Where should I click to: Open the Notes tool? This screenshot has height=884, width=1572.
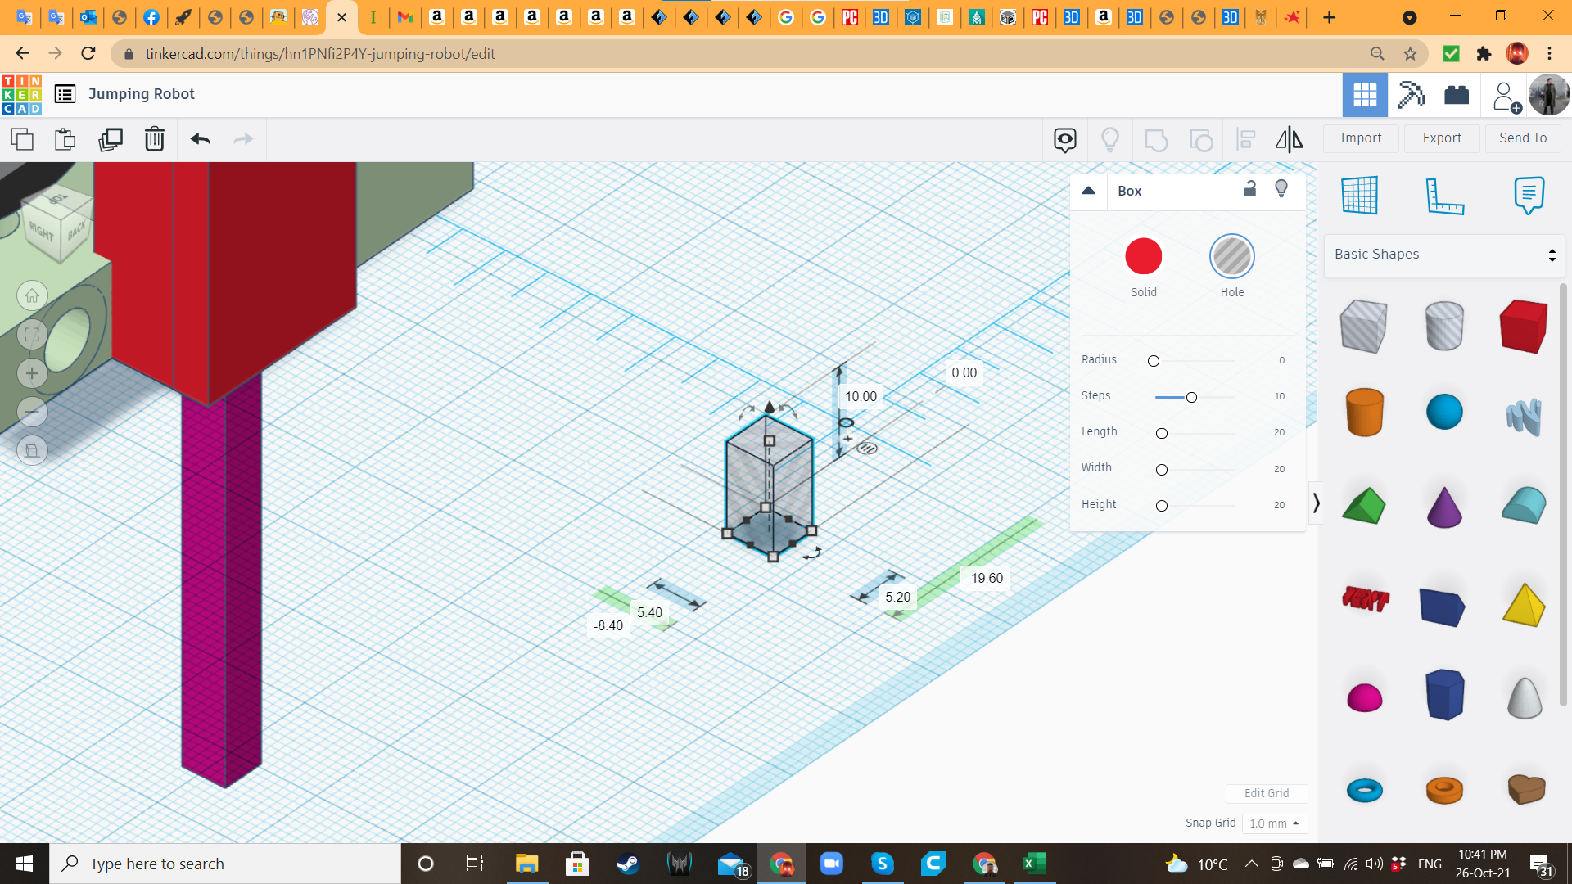pyautogui.click(x=1529, y=195)
